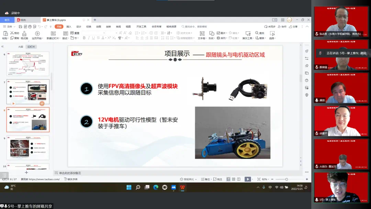Viewport: 371px width, 209px height.
Task: Switch to slide sorter view
Action: [234, 179]
